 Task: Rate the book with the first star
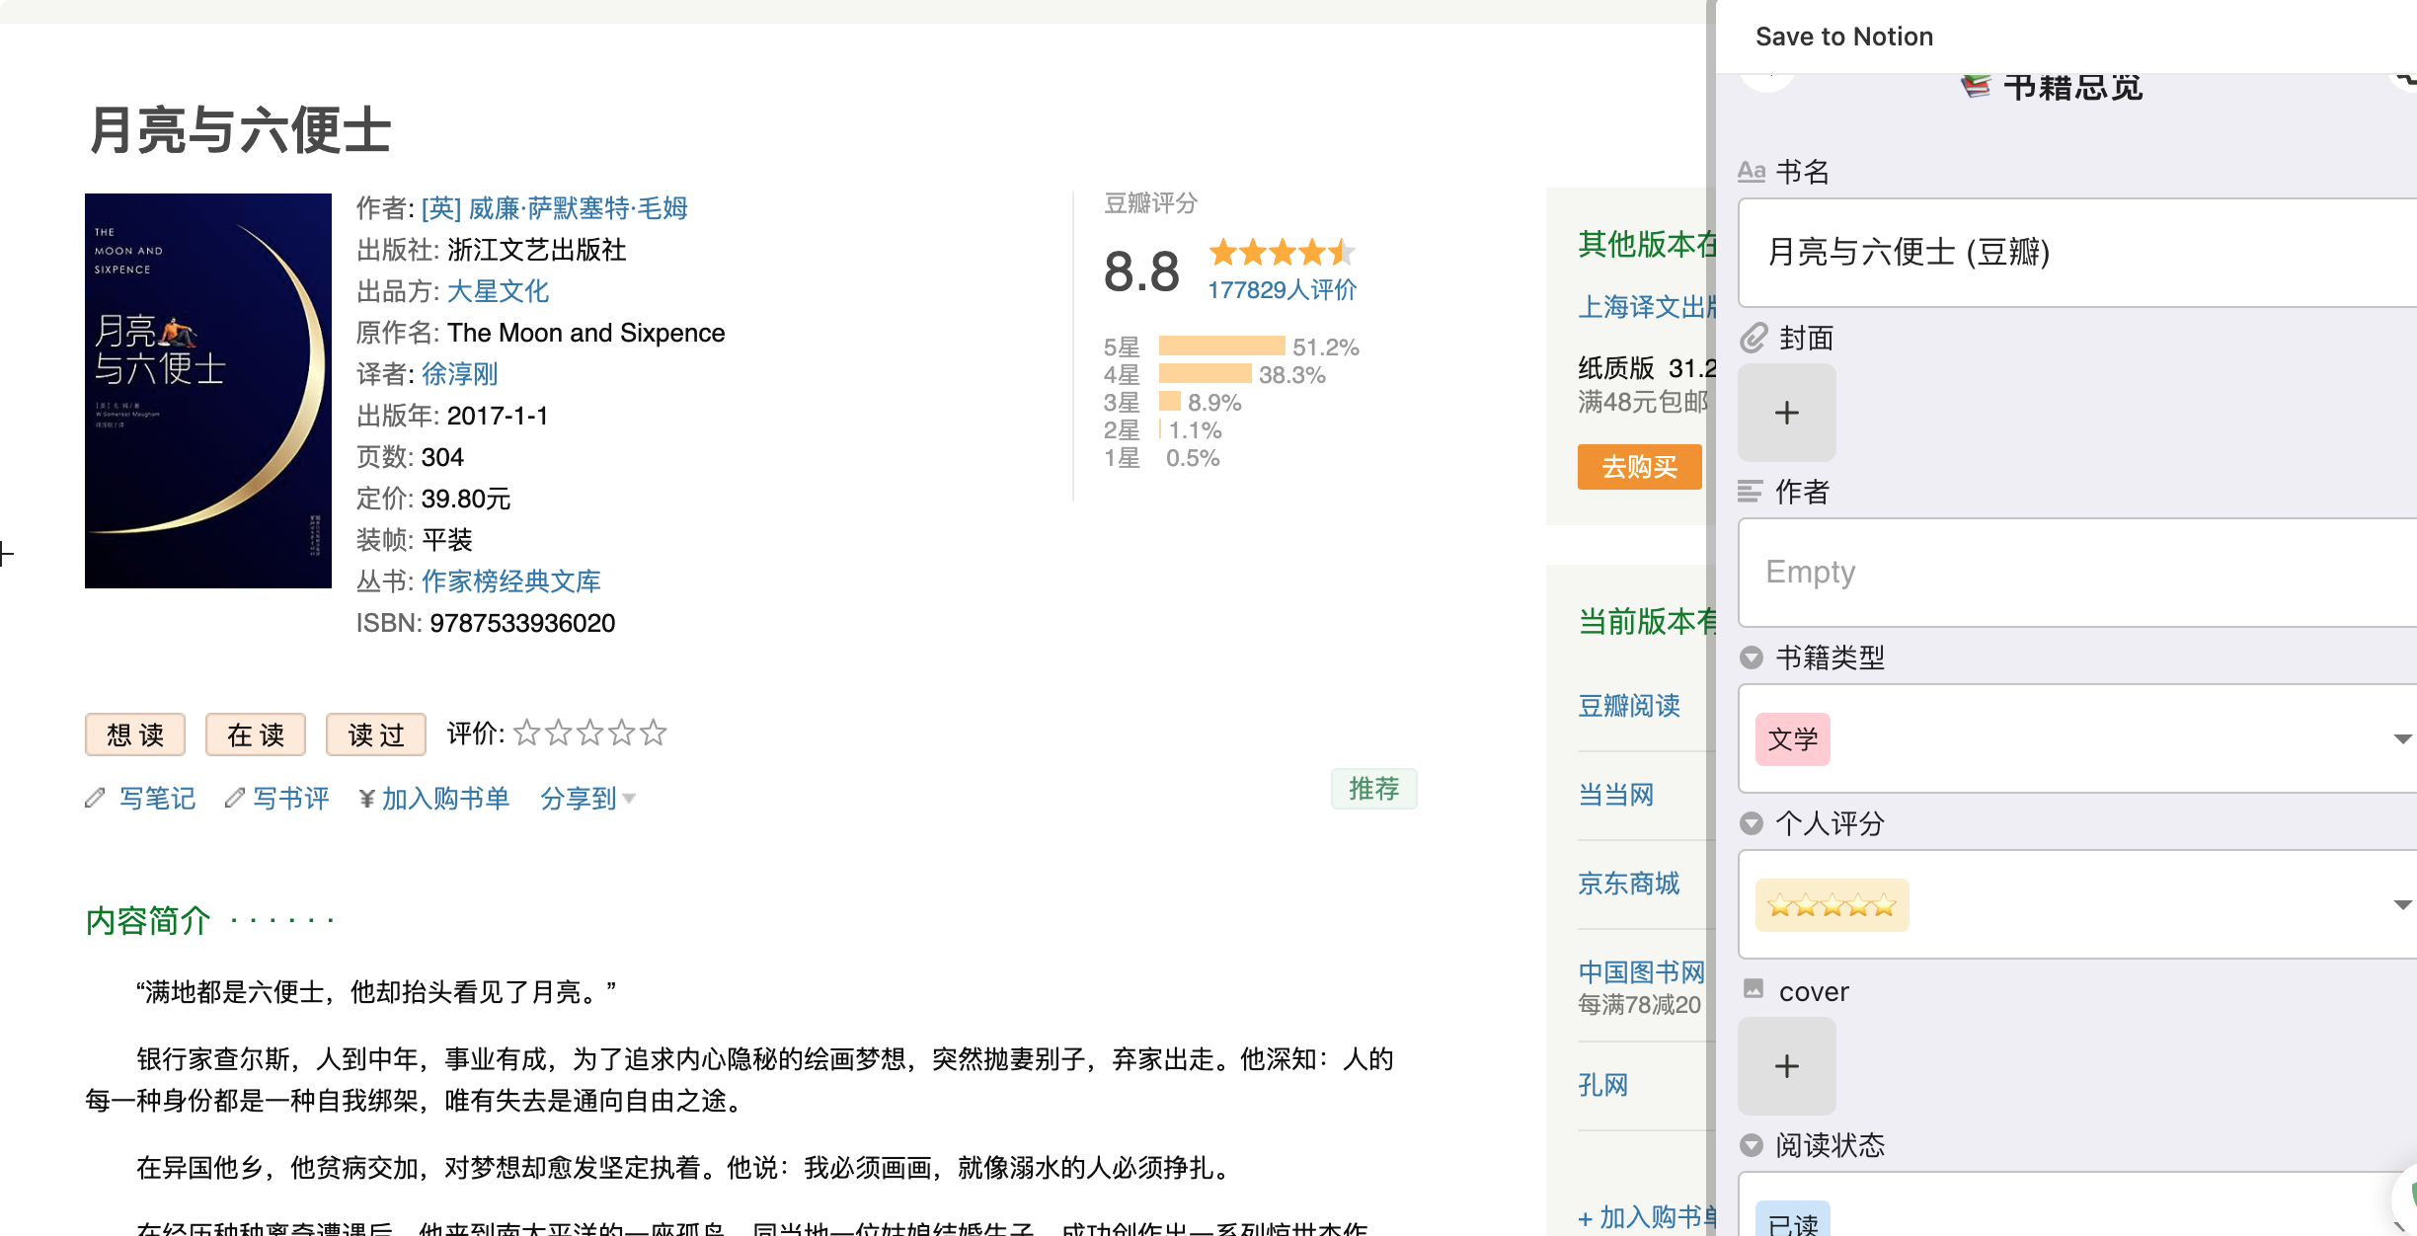527,733
